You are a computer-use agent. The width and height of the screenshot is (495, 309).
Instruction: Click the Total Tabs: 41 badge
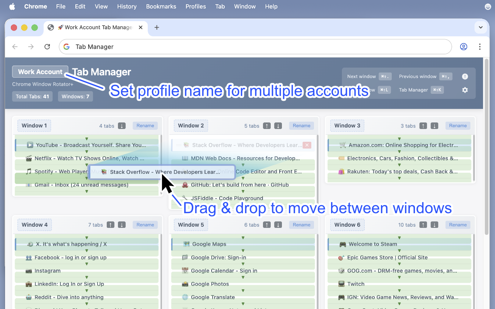point(32,97)
